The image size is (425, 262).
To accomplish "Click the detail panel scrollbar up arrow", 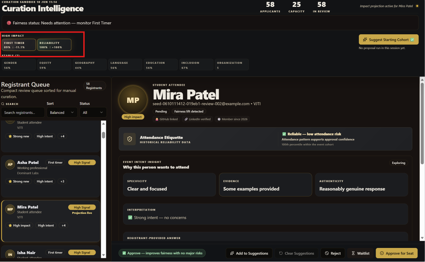I will (422, 80).
